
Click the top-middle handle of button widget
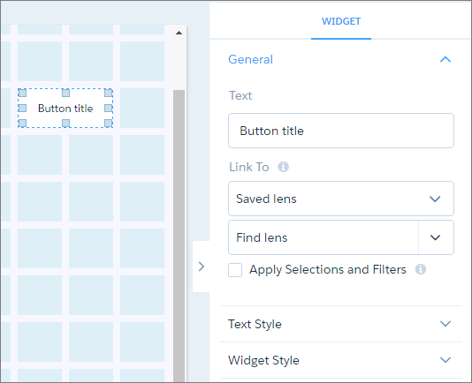[65, 93]
